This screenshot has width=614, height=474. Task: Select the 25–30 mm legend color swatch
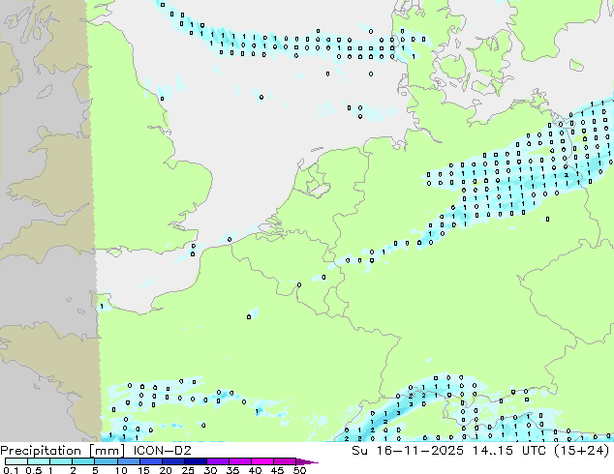[x=195, y=461]
